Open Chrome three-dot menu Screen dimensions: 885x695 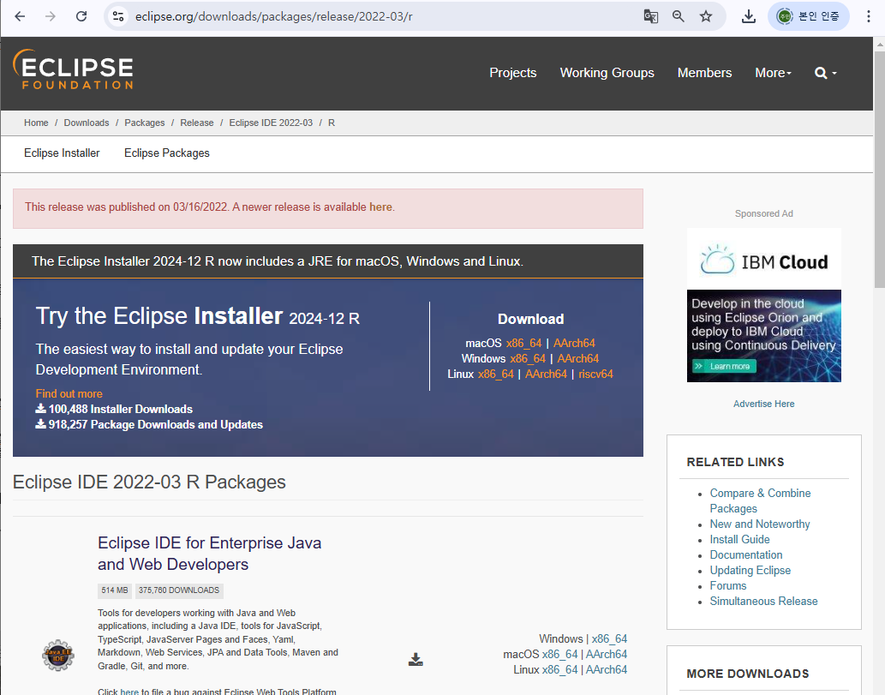click(x=869, y=16)
